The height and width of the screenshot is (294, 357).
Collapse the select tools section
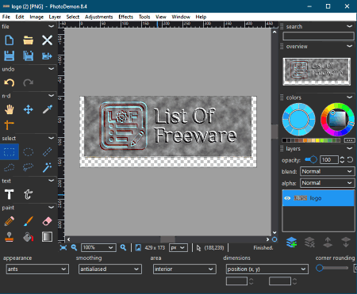(x=52, y=138)
